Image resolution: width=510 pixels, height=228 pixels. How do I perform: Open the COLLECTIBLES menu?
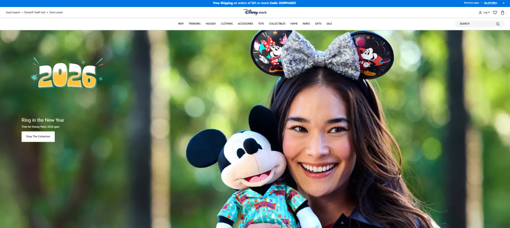pos(277,24)
